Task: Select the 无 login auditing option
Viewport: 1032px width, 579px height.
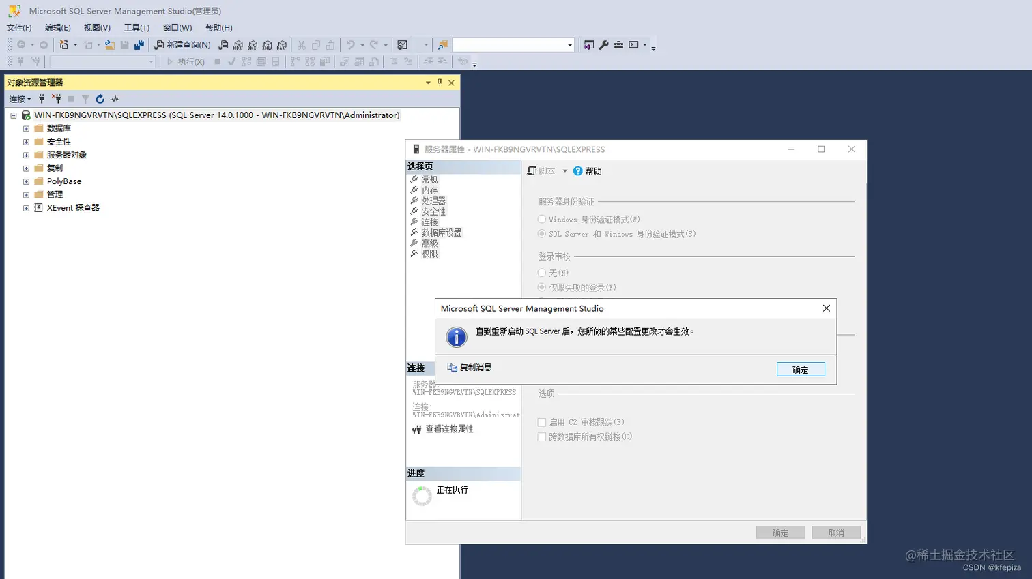Action: [542, 273]
